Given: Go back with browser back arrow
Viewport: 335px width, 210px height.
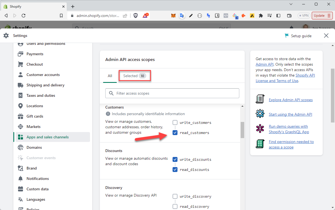Looking at the screenshot, I should 6,16.
